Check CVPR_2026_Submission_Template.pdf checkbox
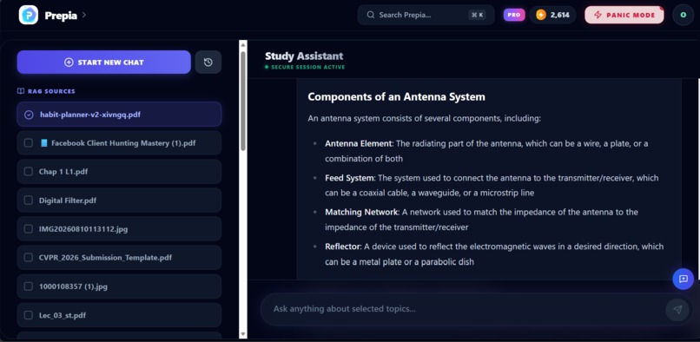The height and width of the screenshot is (342, 700). point(29,258)
